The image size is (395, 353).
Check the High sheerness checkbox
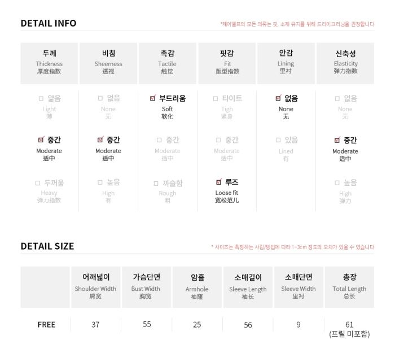tap(100, 182)
